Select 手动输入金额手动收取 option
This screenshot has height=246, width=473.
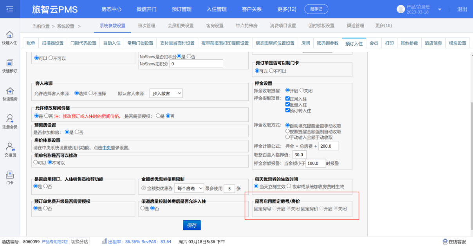click(288, 137)
